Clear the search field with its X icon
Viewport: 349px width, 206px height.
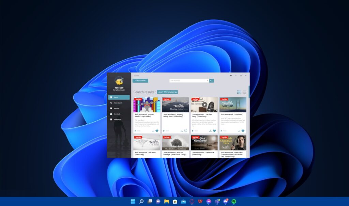(208, 81)
